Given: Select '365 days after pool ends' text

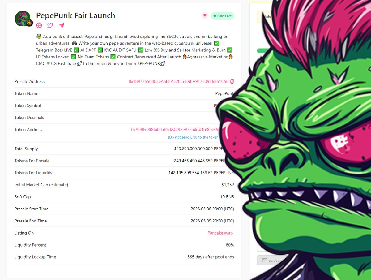Looking at the screenshot, I should pyautogui.click(x=211, y=257).
